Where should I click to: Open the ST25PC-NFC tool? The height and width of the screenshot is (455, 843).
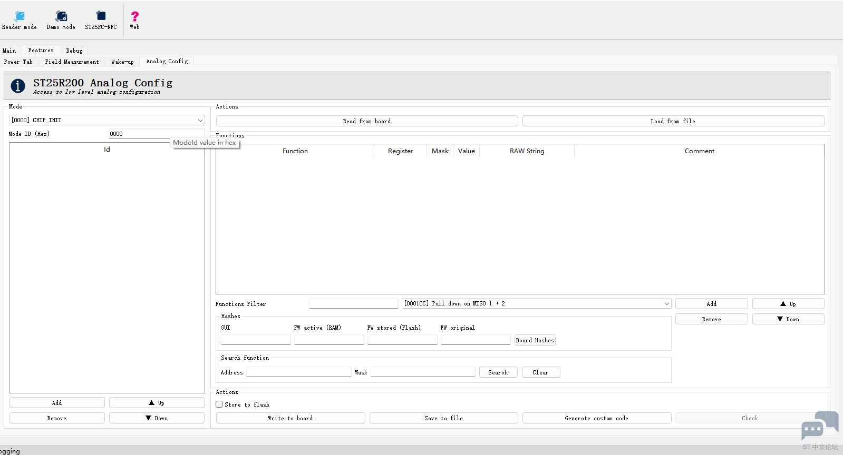click(101, 20)
